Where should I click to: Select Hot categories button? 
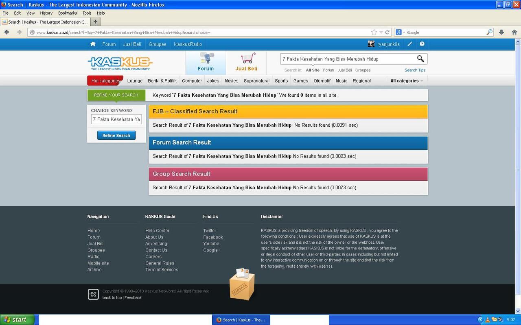(105, 81)
